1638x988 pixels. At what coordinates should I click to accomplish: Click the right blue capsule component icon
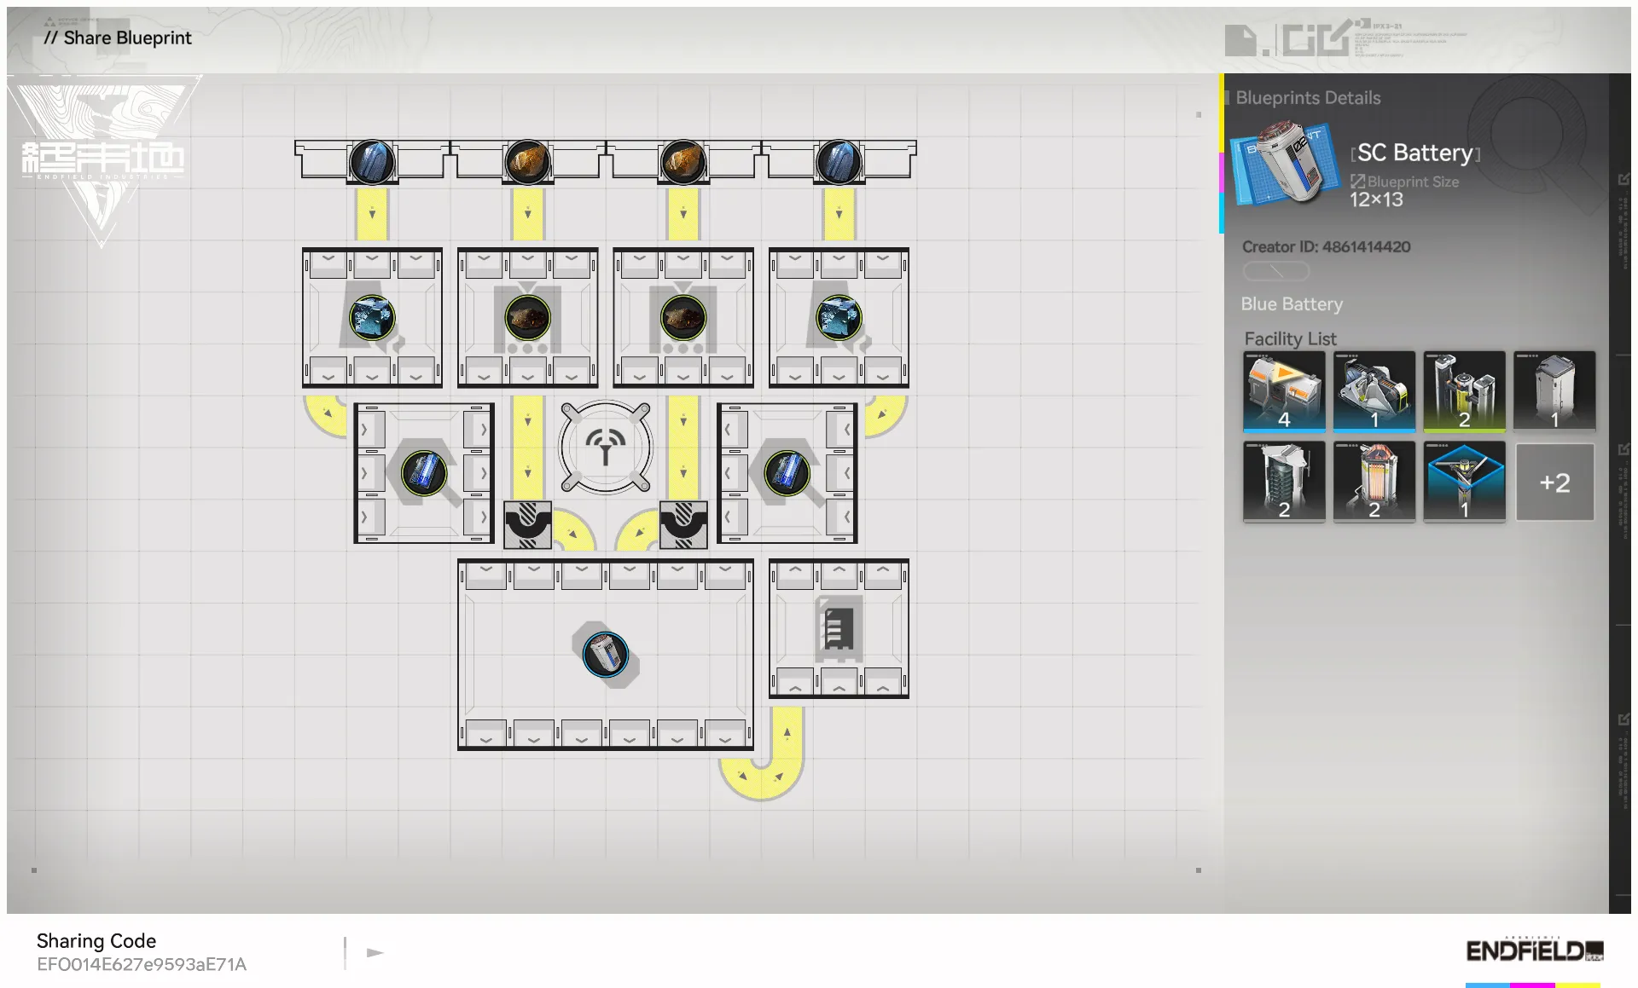coord(787,472)
